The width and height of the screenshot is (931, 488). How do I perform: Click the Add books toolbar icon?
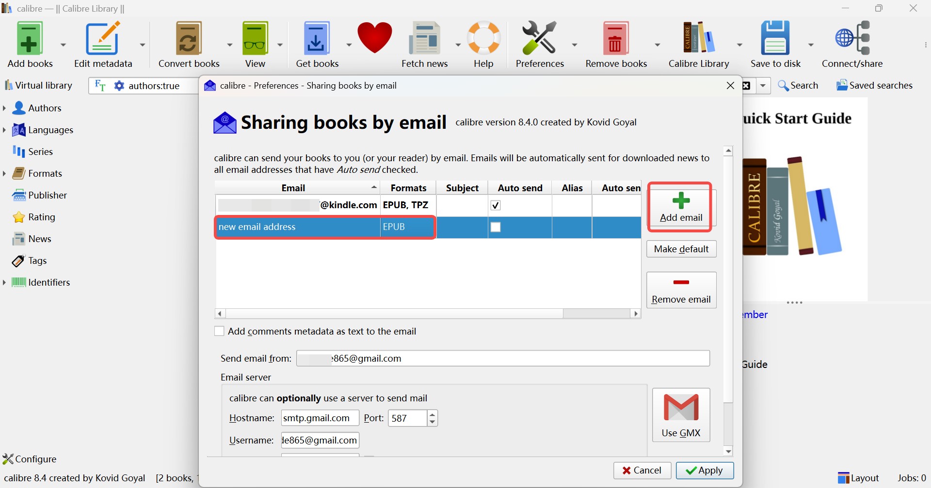pyautogui.click(x=29, y=44)
